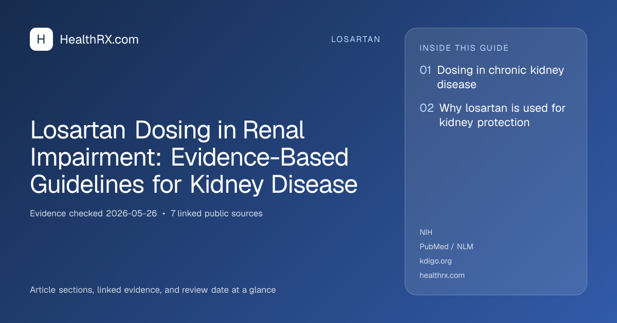Click the Losartan Dosing in Renal Impairment headline
This screenshot has height=323, width=617.
click(194, 157)
